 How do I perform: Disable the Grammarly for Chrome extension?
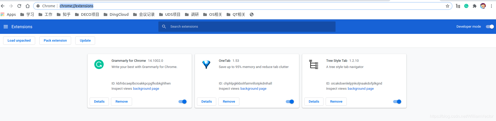pyautogui.click(x=182, y=102)
